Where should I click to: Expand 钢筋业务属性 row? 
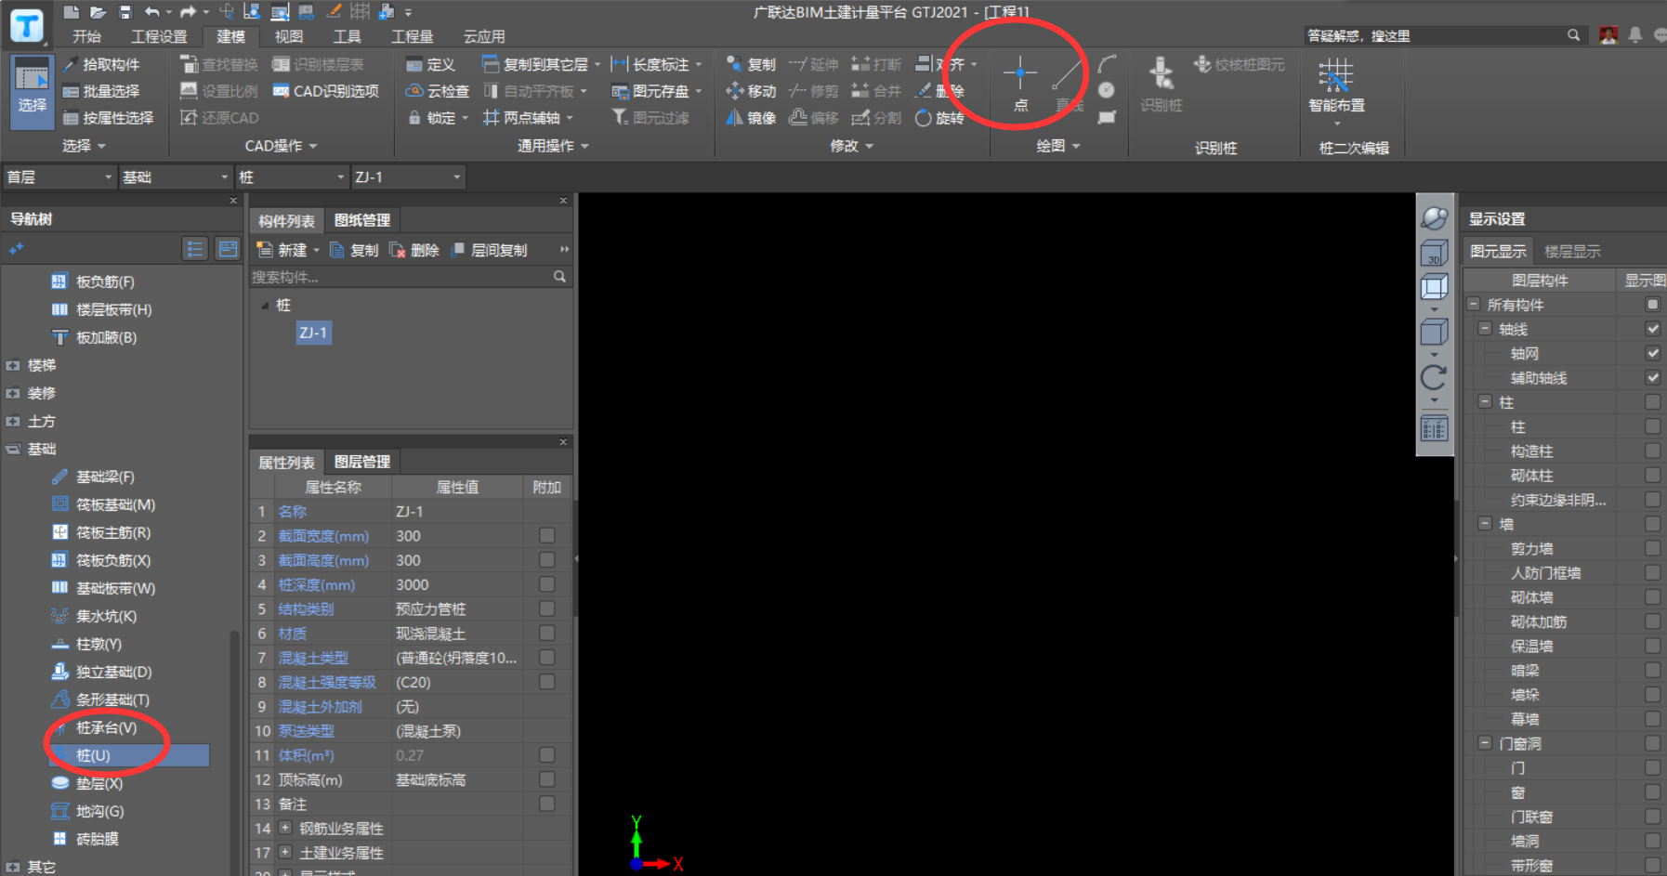(x=285, y=828)
